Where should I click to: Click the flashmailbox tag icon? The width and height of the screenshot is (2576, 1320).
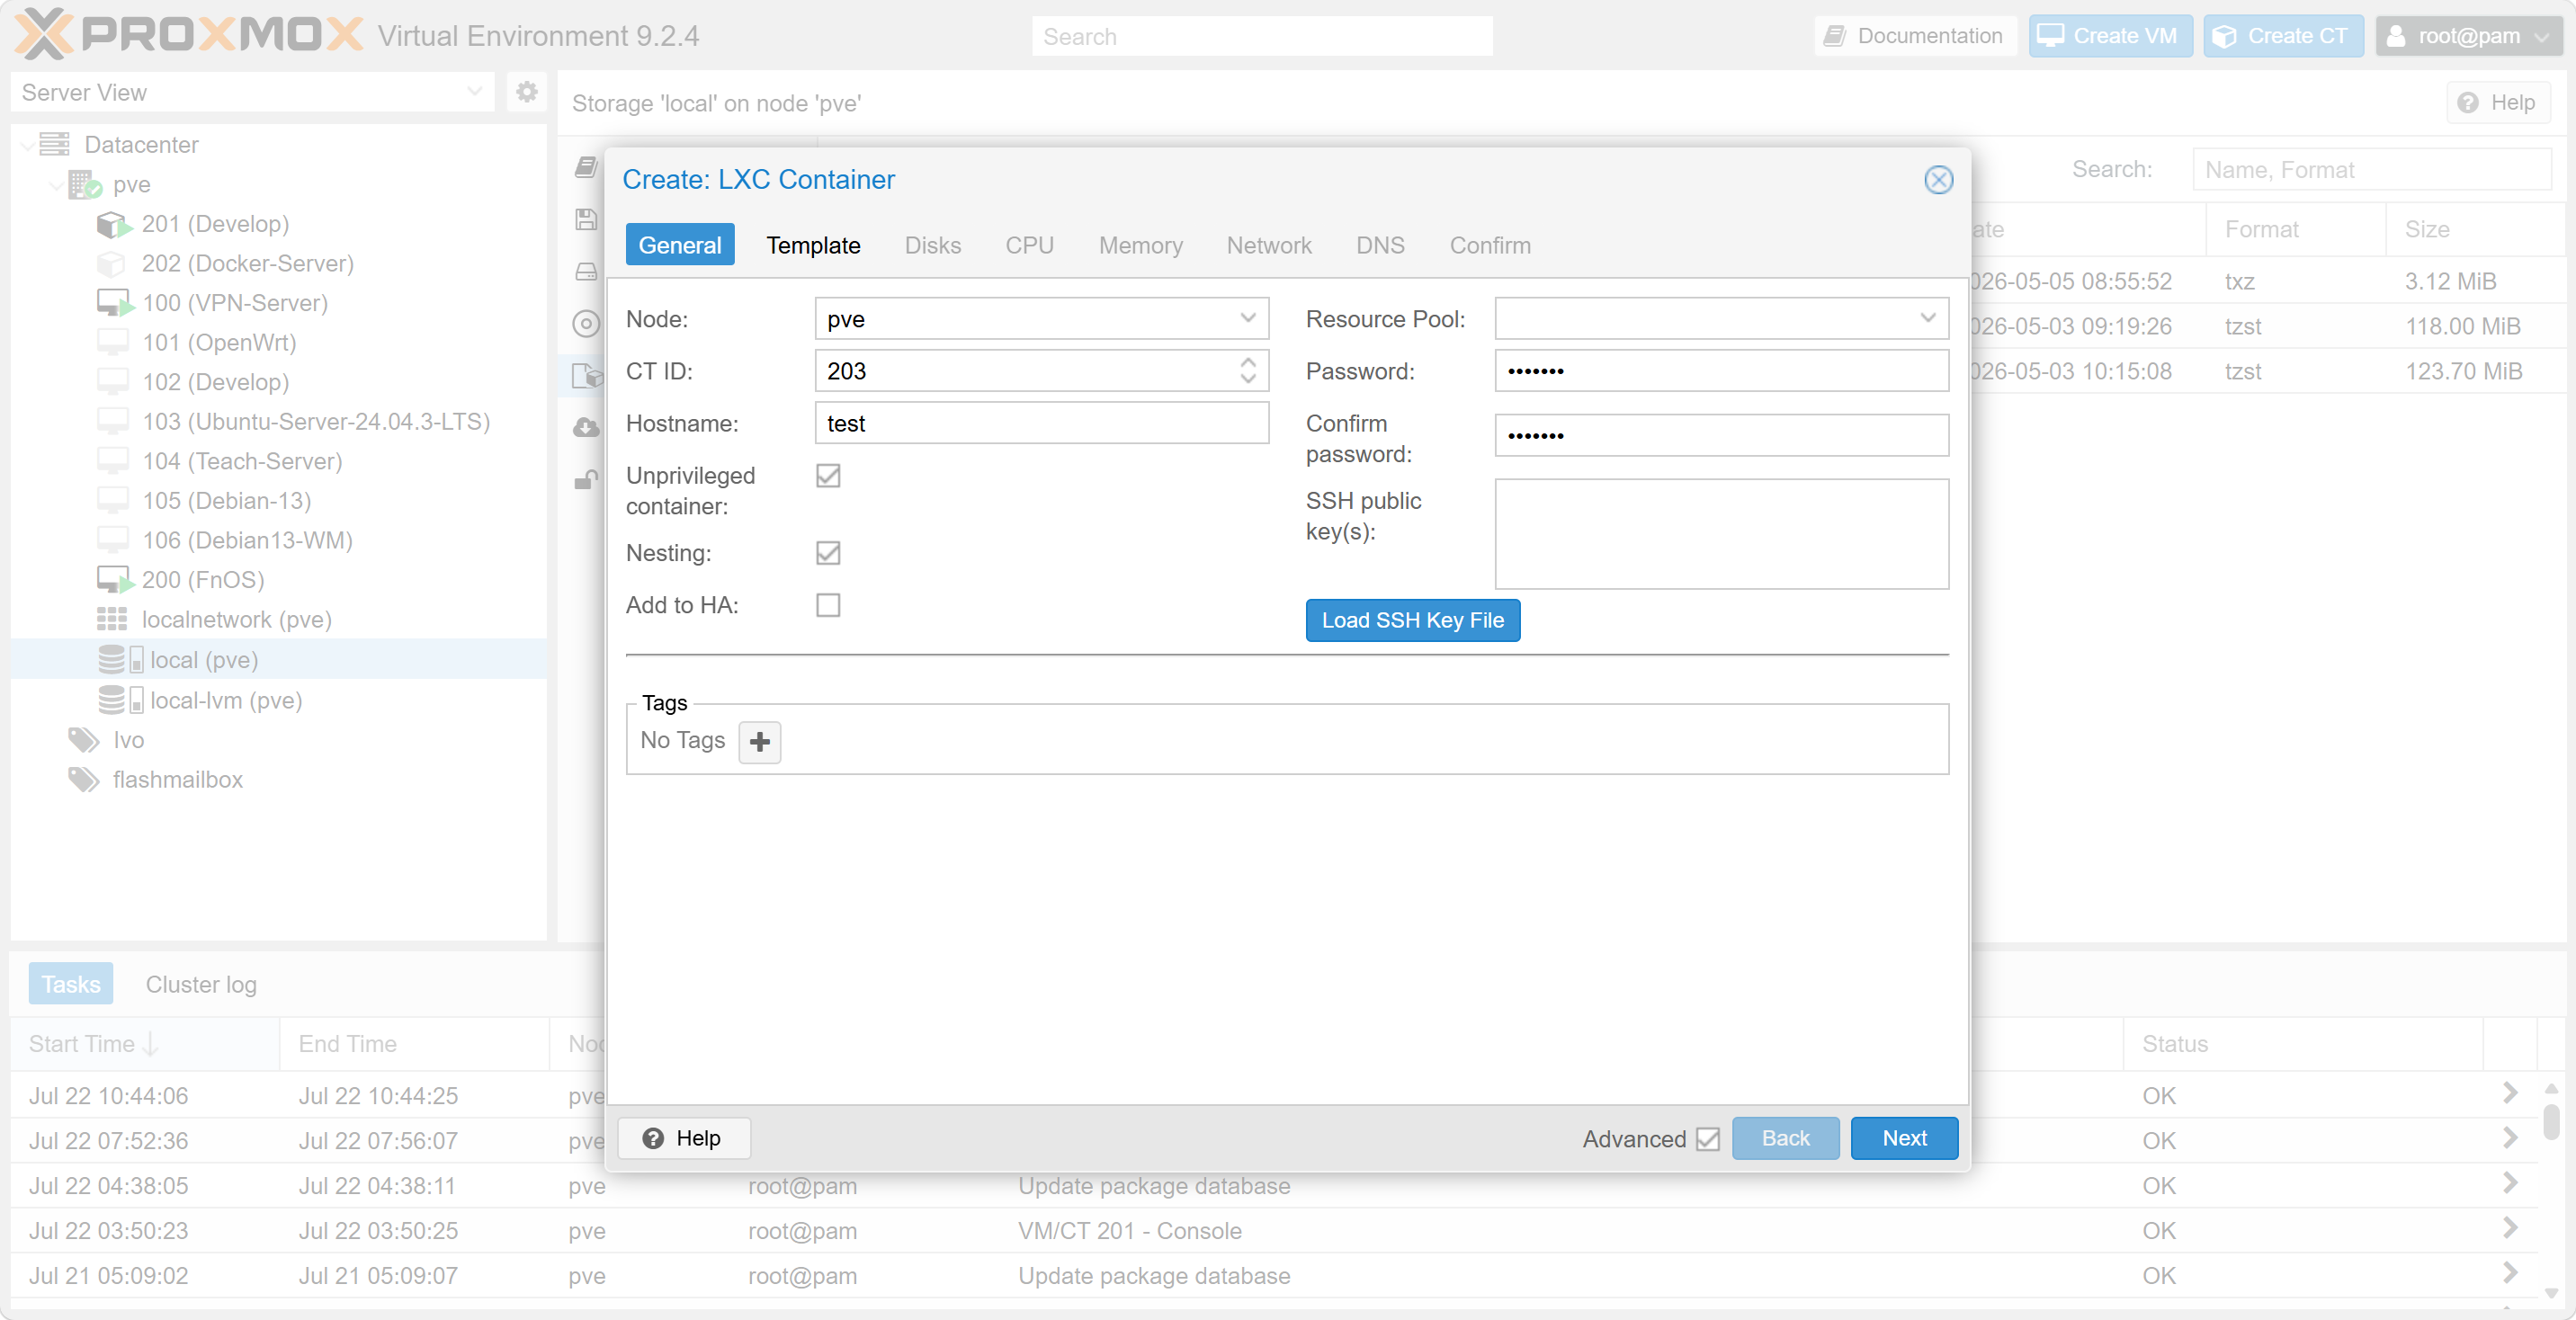pos(83,779)
